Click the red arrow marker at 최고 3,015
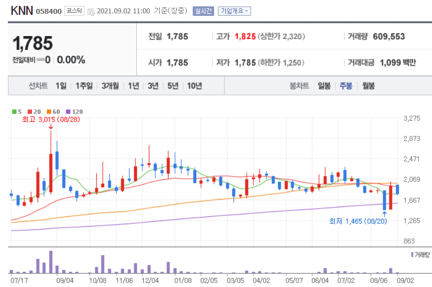432x287 pixels. tap(51, 127)
